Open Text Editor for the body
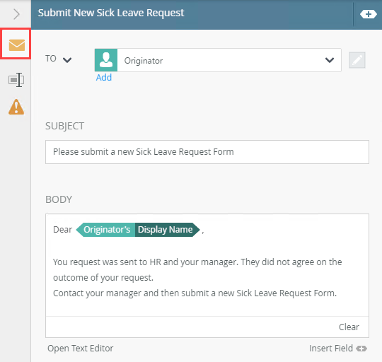 pyautogui.click(x=81, y=349)
